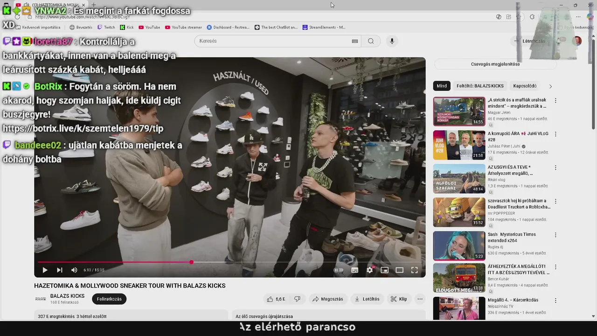Screen dimensions: 597x336
Task: Click the Letöltés download button
Action: pyautogui.click(x=367, y=299)
